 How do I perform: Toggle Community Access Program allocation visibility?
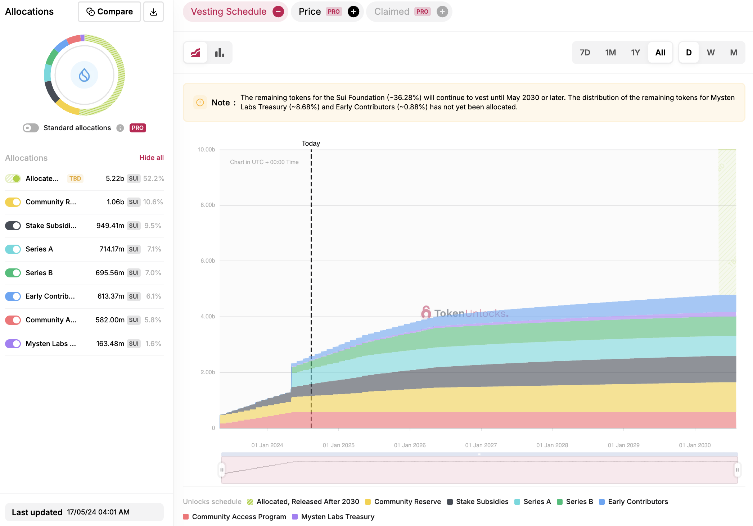pyautogui.click(x=13, y=320)
